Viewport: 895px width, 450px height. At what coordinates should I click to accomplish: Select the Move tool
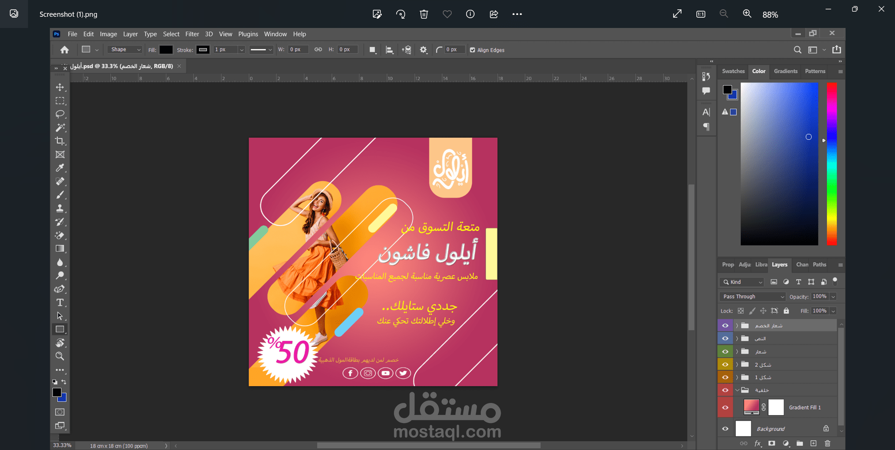60,88
